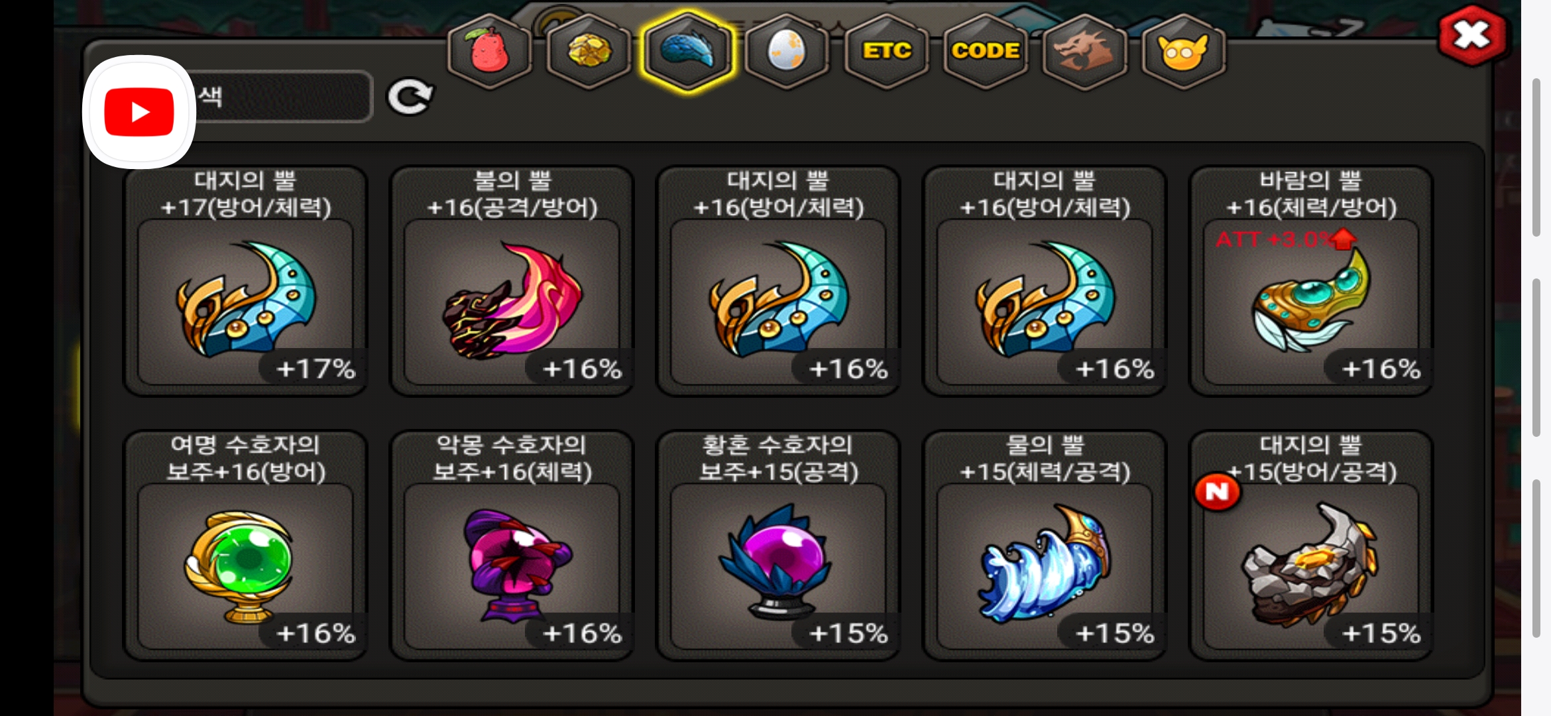Open the brown dragon head tab
This screenshot has height=716, width=1551.
coord(1084,51)
